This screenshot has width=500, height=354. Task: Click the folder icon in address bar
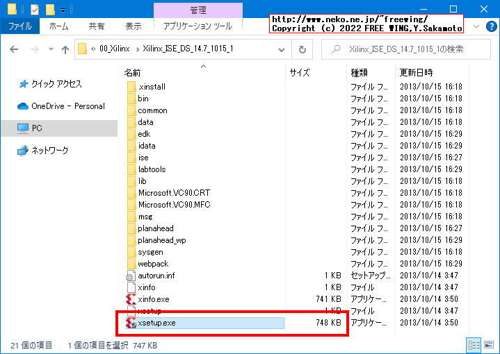click(82, 49)
